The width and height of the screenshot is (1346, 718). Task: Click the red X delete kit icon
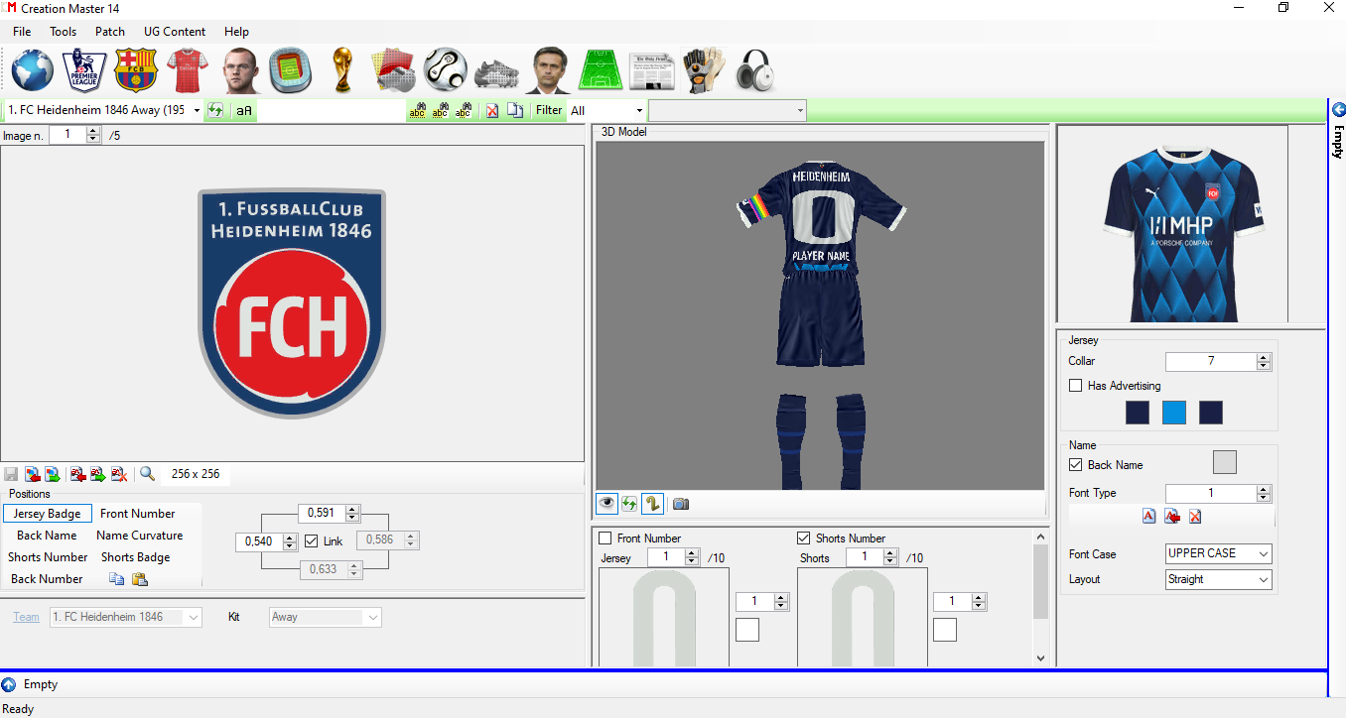[492, 111]
